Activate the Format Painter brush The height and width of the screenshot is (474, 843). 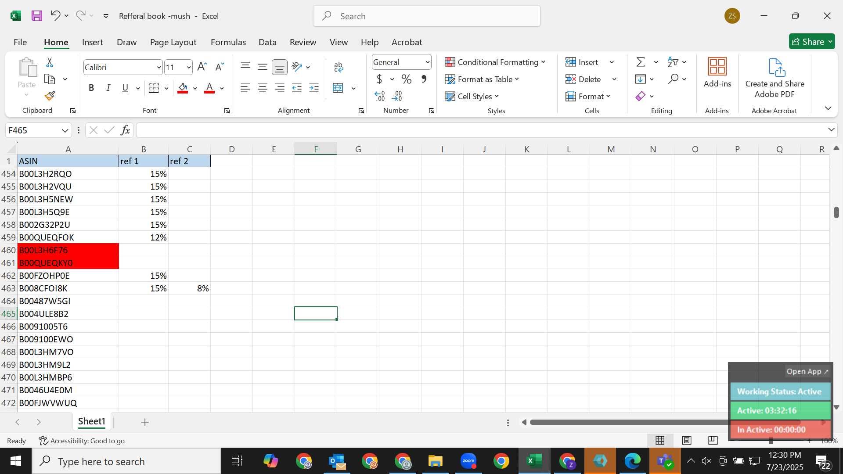click(50, 96)
